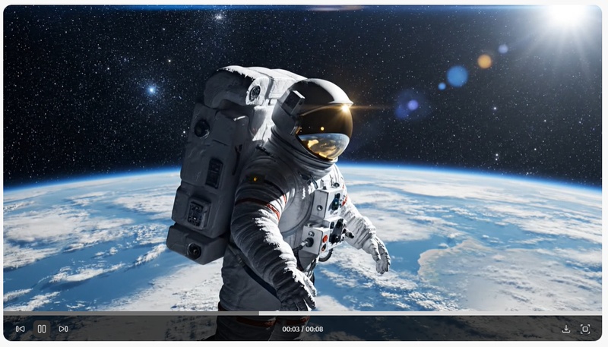
Task: Click the video progress bar
Action: (x=302, y=313)
